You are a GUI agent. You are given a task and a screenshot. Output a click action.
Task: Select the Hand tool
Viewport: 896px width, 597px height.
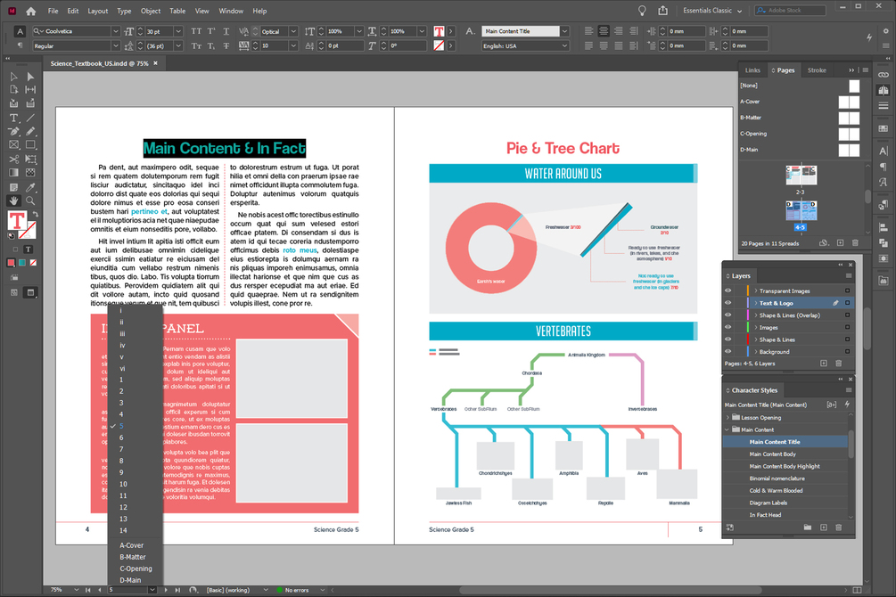[x=13, y=200]
